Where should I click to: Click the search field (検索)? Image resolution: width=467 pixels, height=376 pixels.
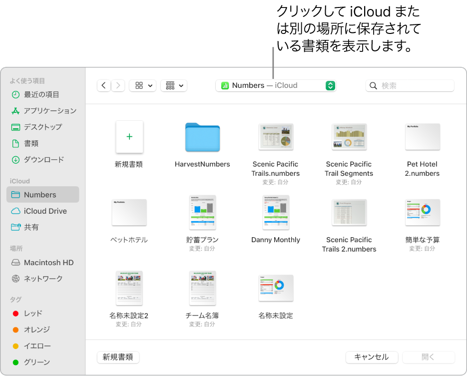(x=410, y=86)
